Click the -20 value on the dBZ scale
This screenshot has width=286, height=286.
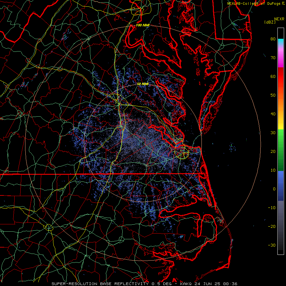272,227
